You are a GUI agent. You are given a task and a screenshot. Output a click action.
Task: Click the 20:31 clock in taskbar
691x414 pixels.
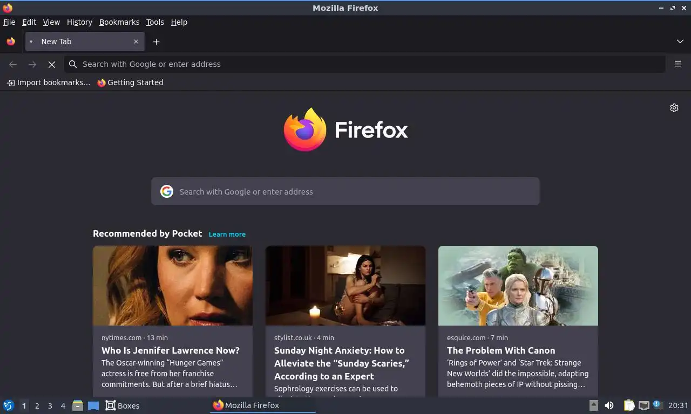click(678, 405)
